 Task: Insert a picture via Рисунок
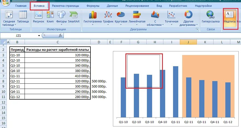[x=38, y=17]
